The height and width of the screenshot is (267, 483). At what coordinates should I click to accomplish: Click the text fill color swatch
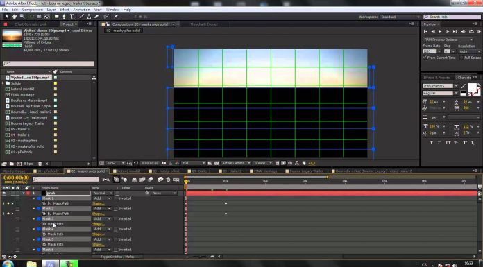pyautogui.click(x=472, y=87)
